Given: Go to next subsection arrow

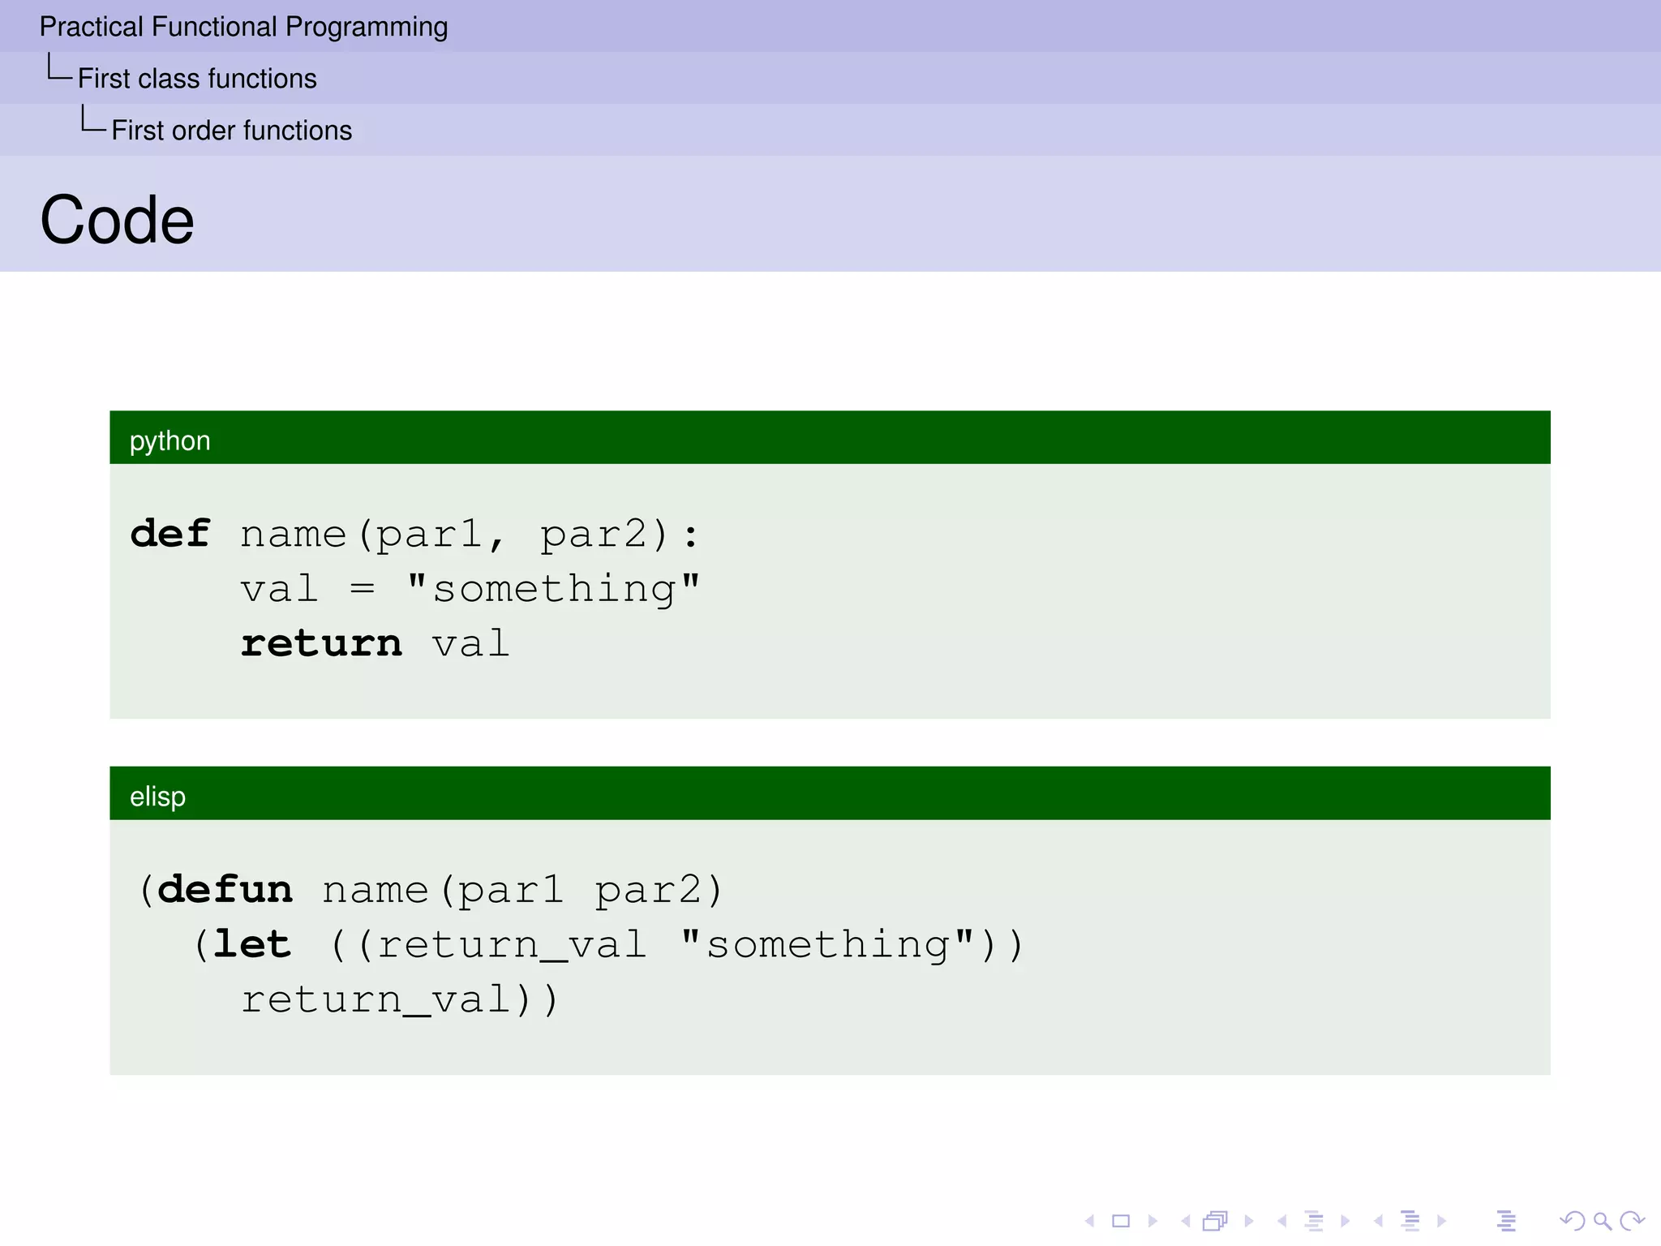Looking at the screenshot, I should (x=1346, y=1221).
